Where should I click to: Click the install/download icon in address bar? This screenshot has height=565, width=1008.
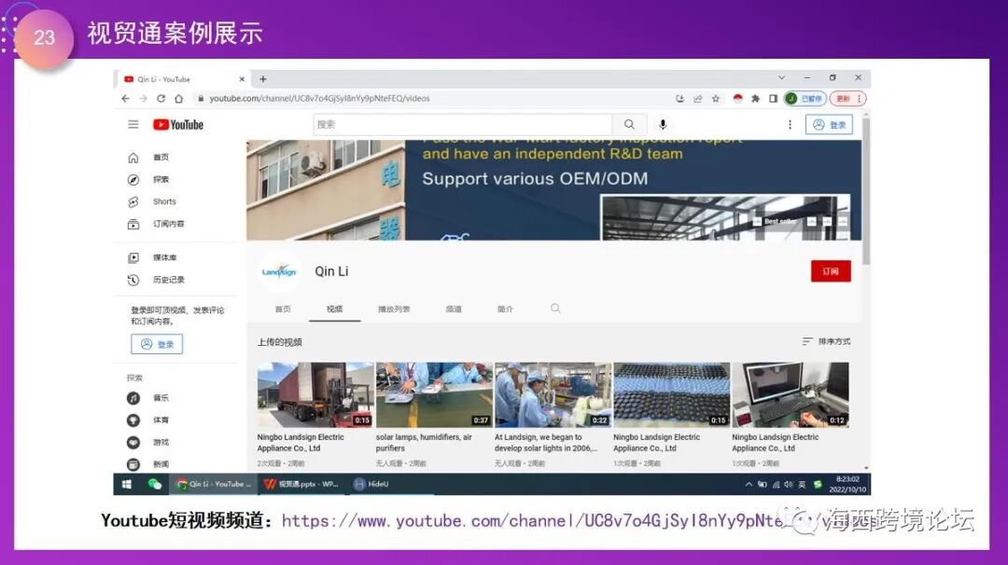coord(679,98)
